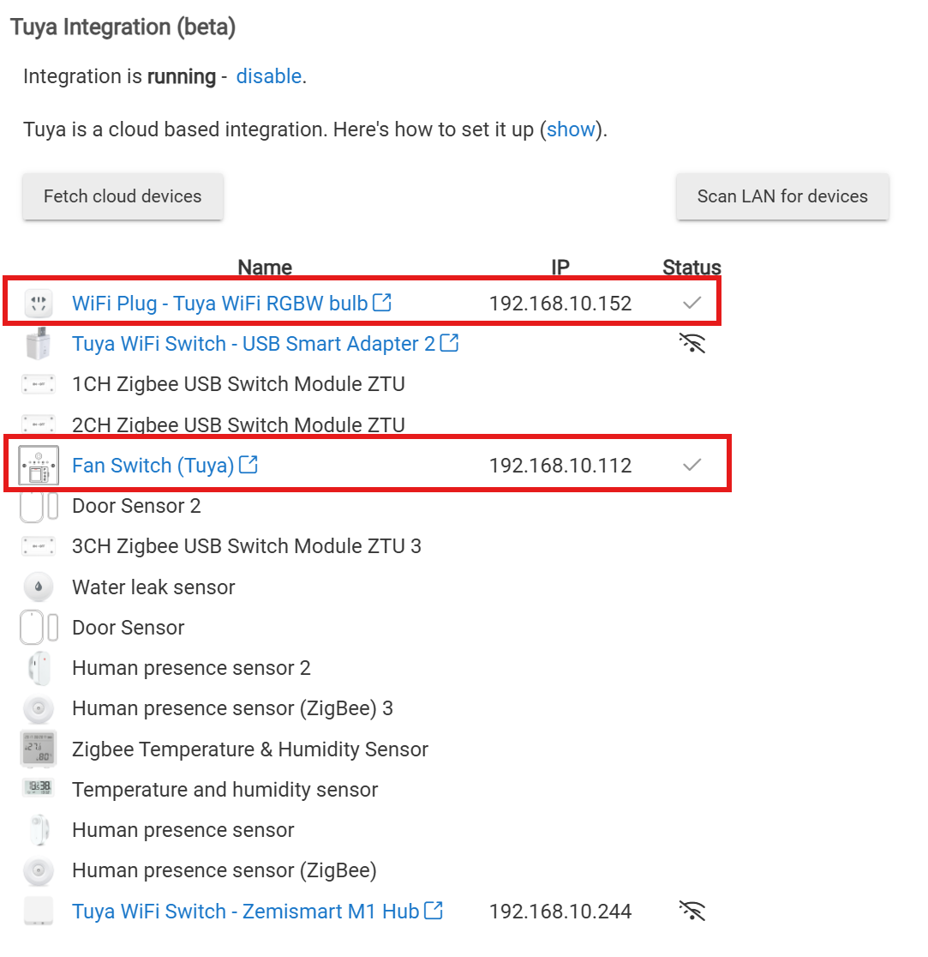This screenshot has width=928, height=957.
Task: Click offline wifi icon for Zemismart M1 Hub
Action: pyautogui.click(x=692, y=911)
